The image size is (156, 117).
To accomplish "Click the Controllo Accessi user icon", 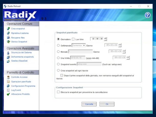I will coord(8,77).
